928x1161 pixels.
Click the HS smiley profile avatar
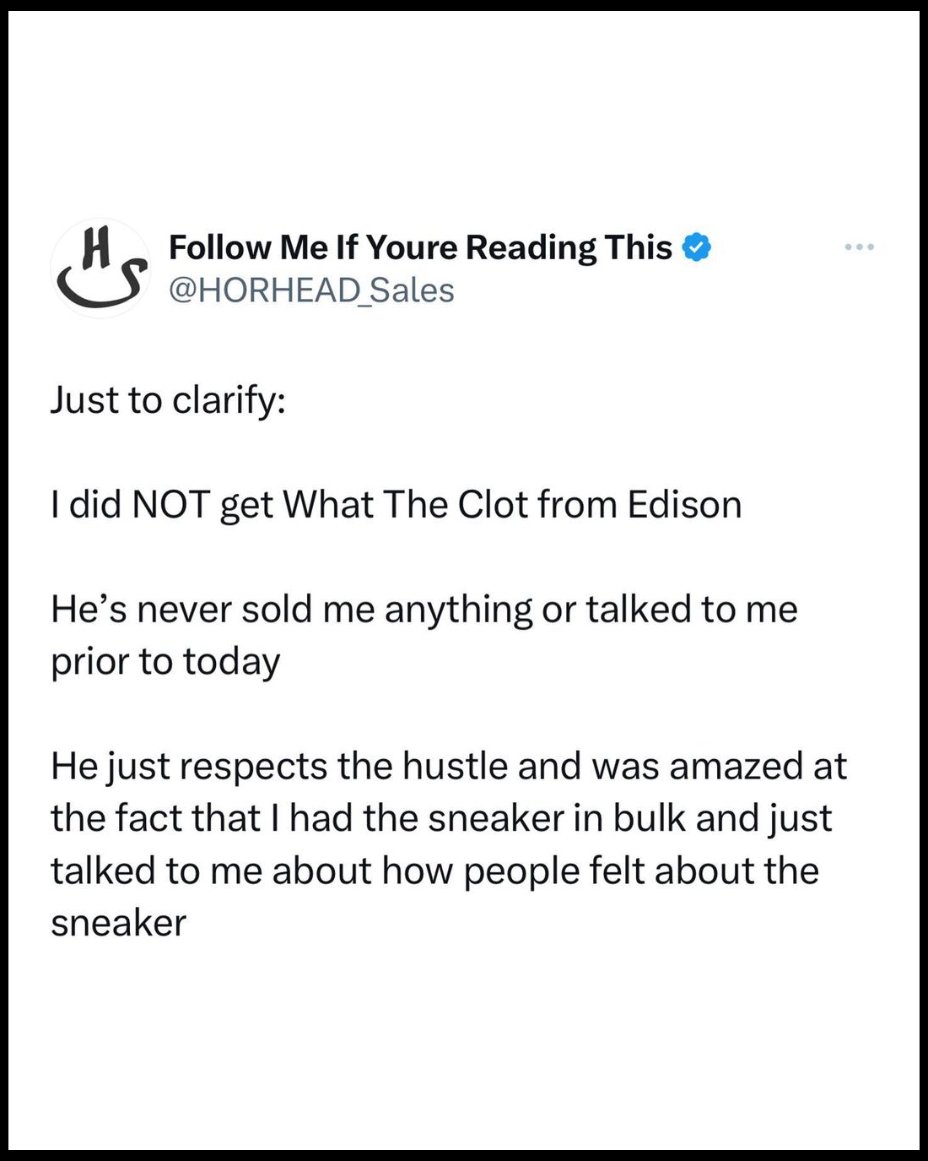point(100,269)
